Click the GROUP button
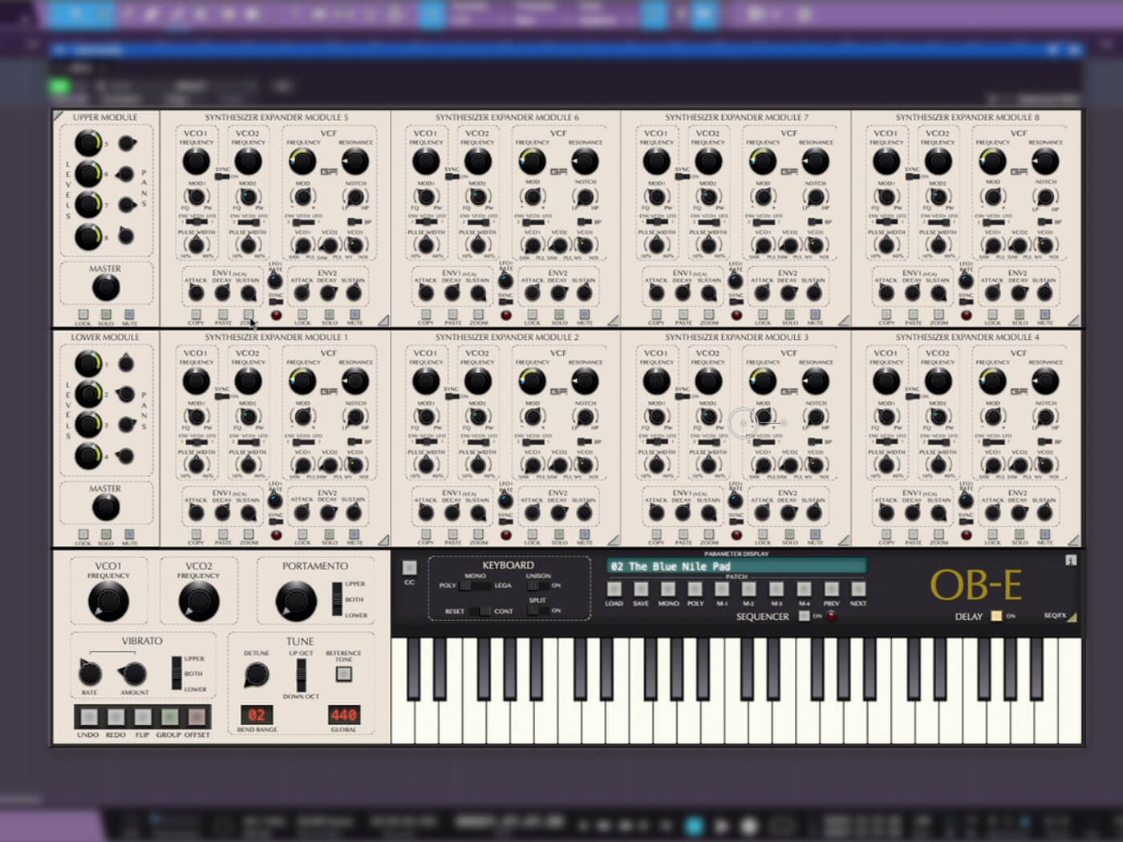Viewport: 1123px width, 842px height. pyautogui.click(x=169, y=717)
